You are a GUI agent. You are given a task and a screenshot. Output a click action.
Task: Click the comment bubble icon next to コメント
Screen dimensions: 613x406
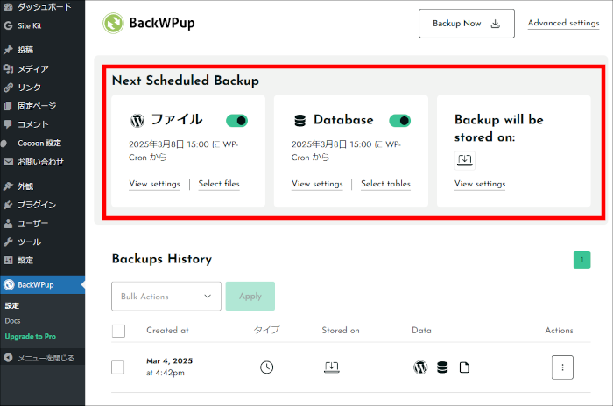pos(8,124)
